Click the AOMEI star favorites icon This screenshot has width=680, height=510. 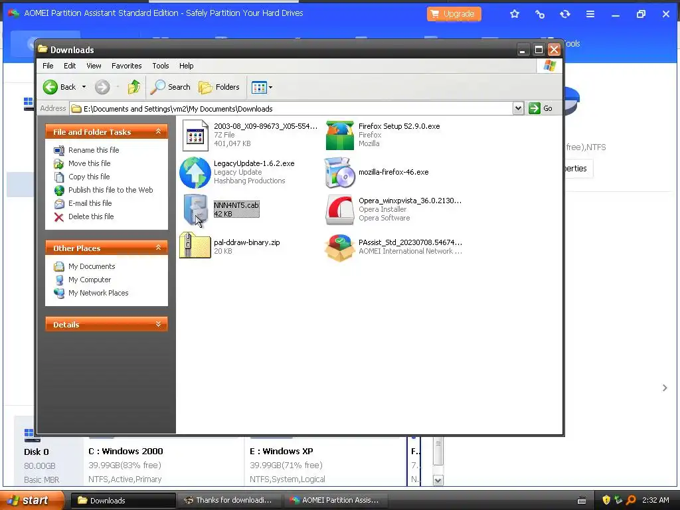click(x=515, y=14)
